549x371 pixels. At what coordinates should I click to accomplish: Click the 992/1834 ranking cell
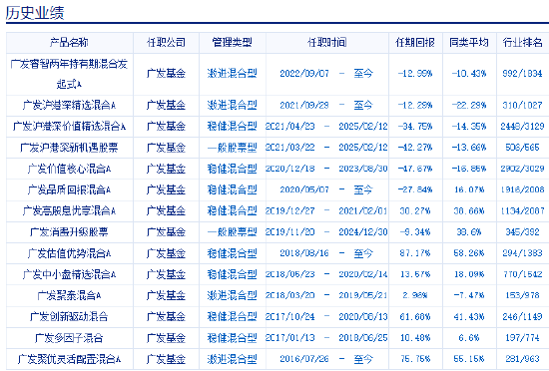point(522,74)
